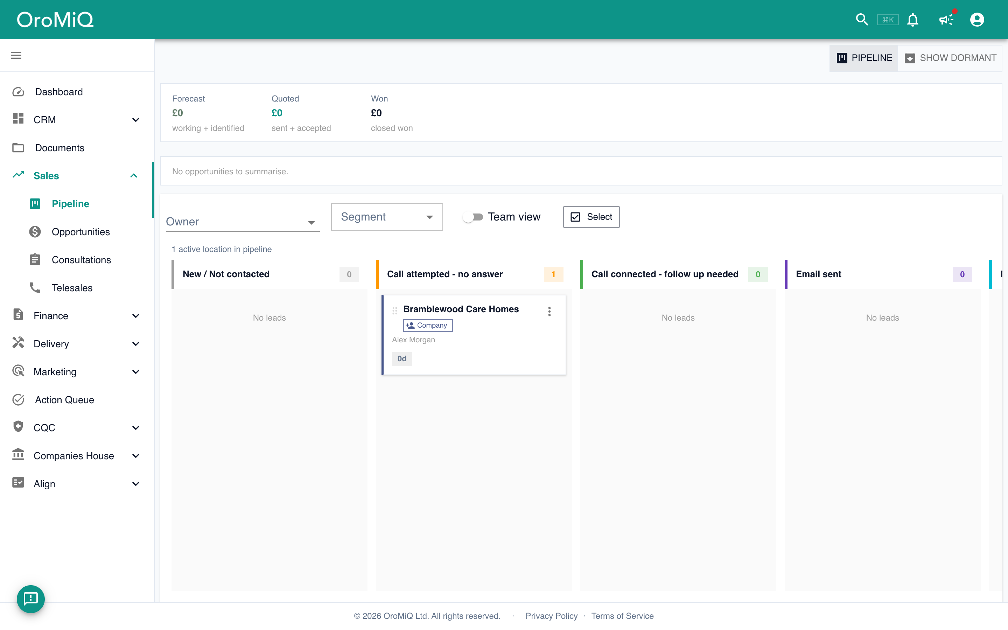Click the Call attempted count badge 1
This screenshot has width=1008, height=630.
point(553,274)
